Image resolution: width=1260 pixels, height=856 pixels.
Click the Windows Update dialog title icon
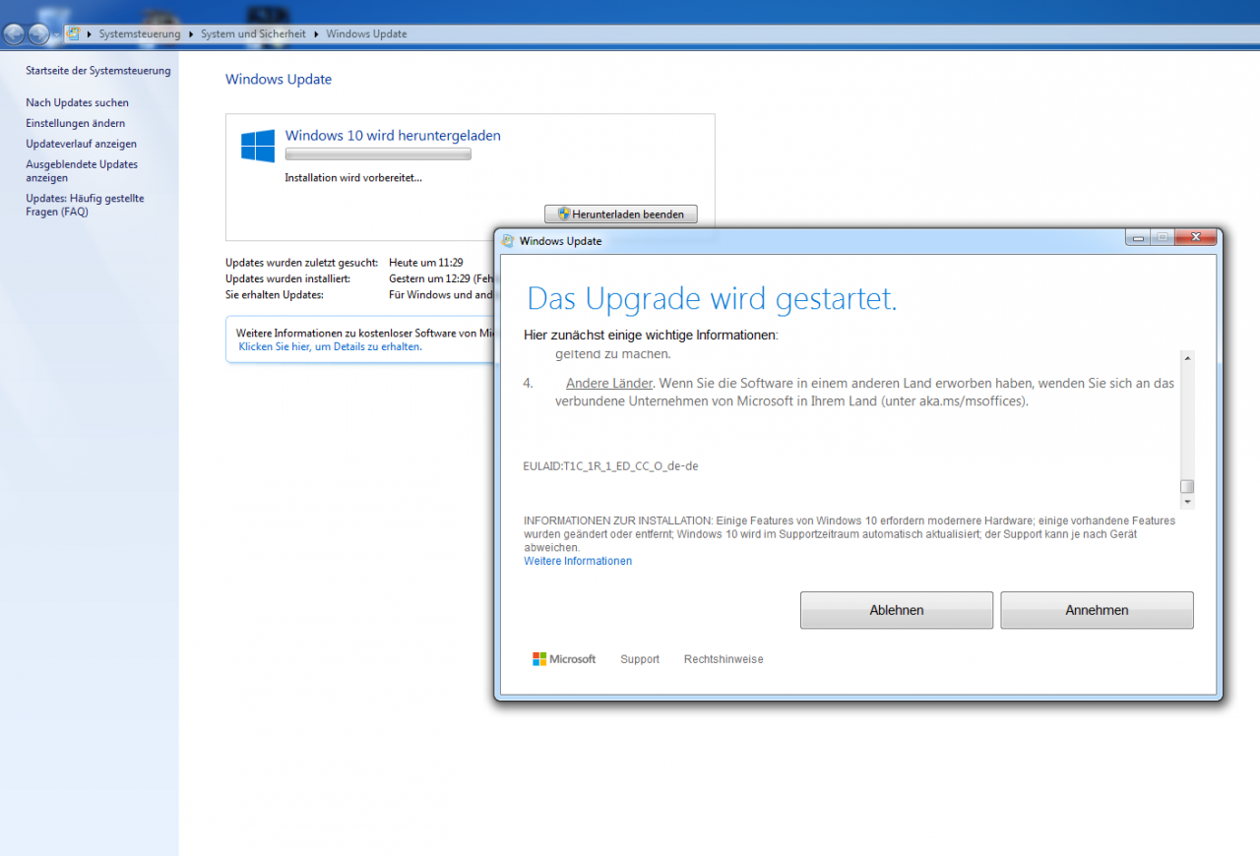(508, 240)
